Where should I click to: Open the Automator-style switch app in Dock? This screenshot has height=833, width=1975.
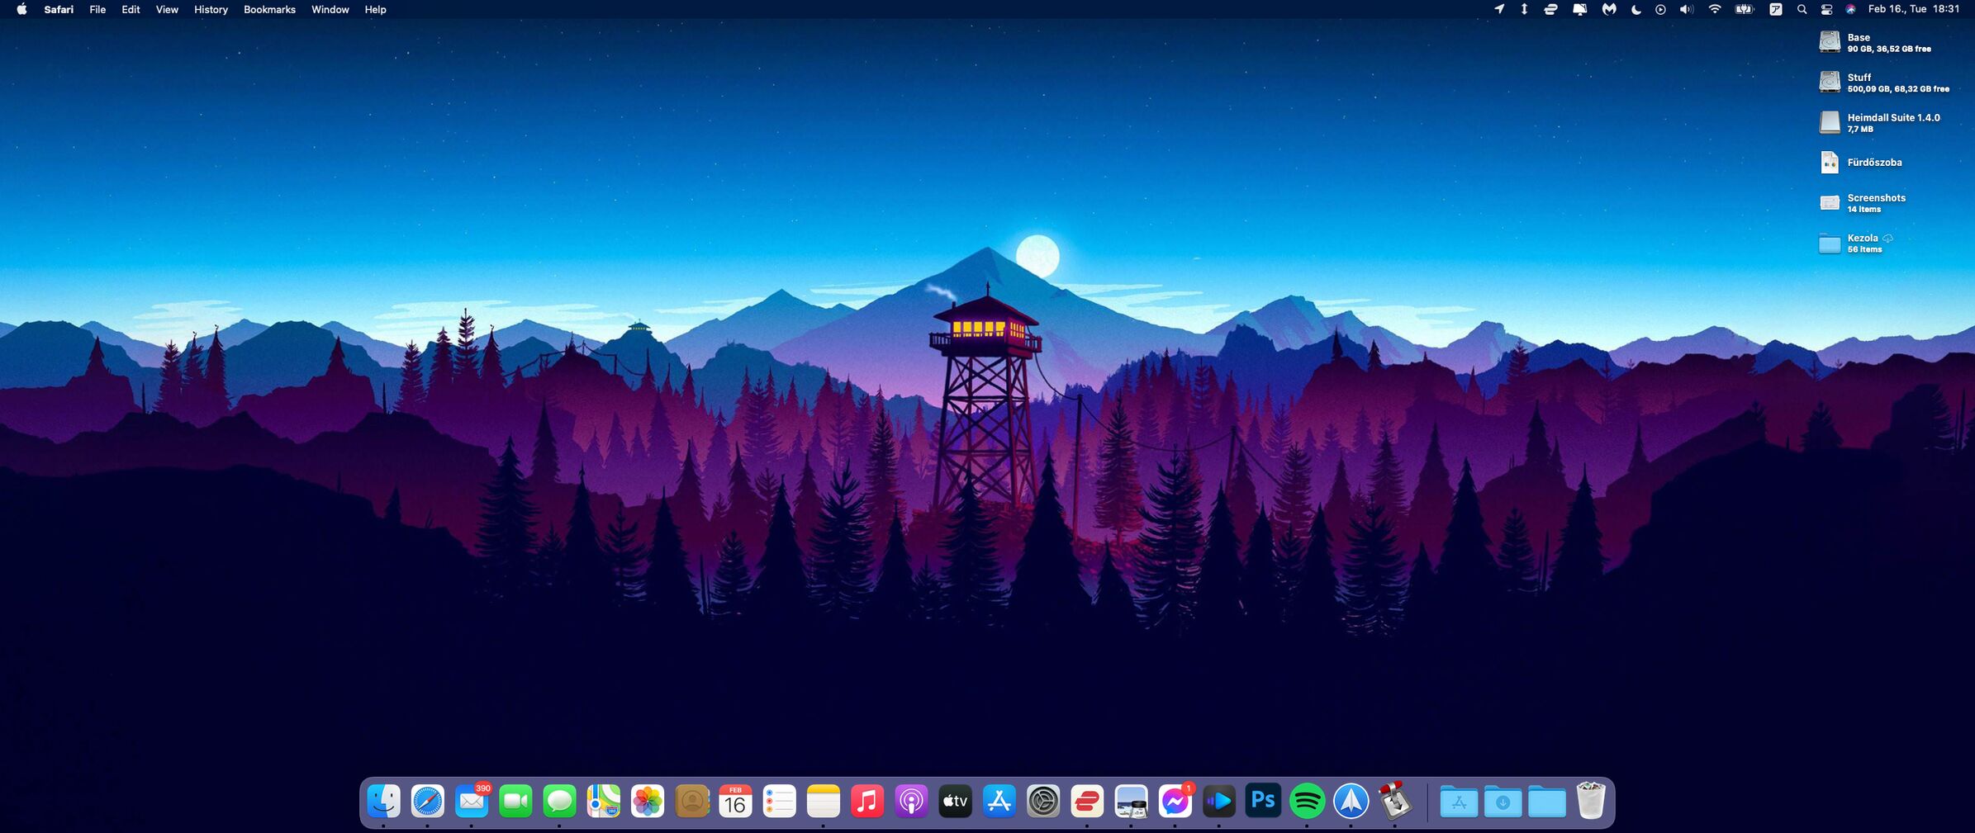coord(1395,801)
